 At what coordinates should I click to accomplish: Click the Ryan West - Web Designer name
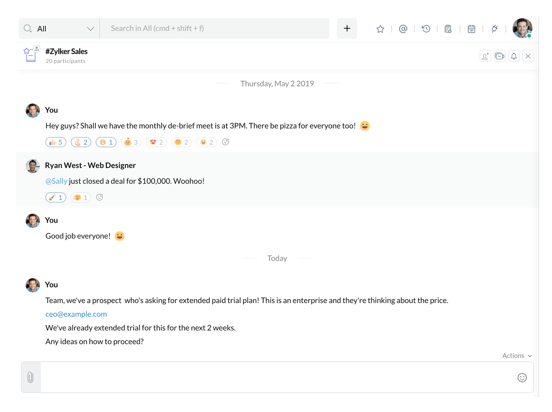coord(90,165)
